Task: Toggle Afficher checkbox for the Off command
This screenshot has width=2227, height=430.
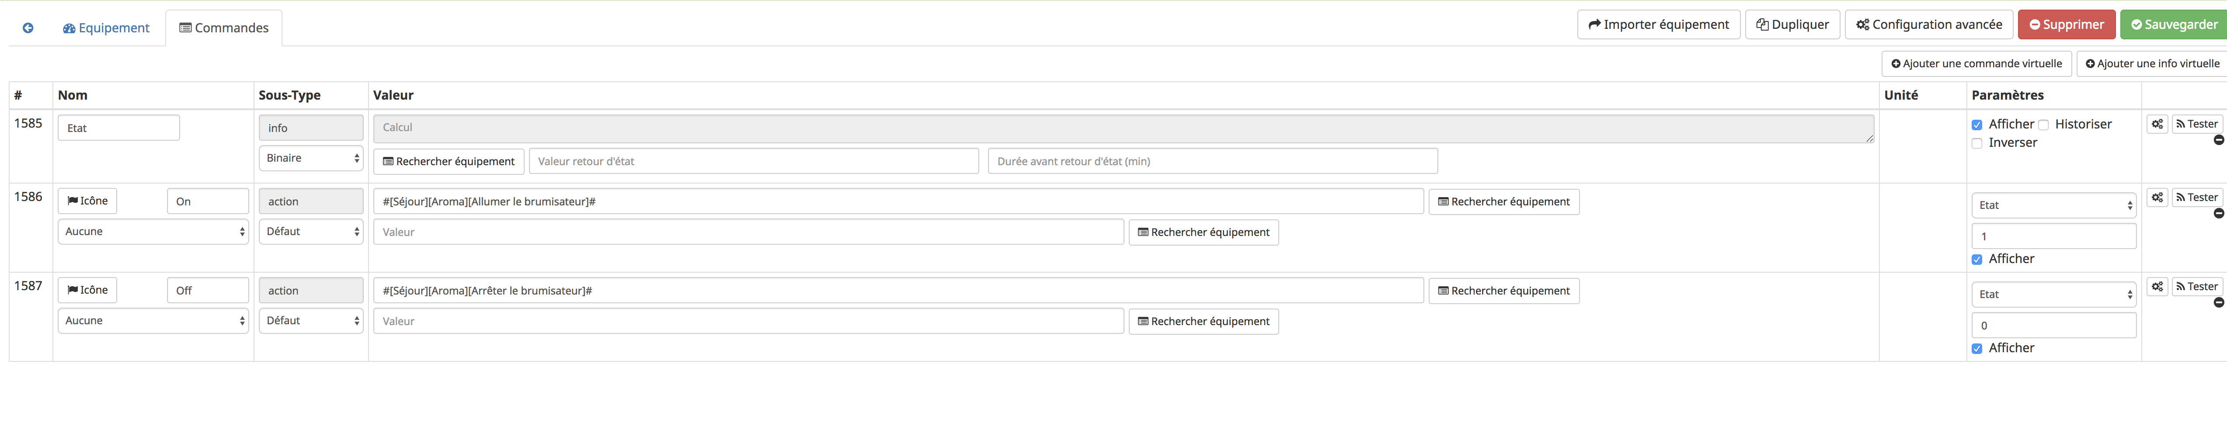Action: click(1976, 349)
